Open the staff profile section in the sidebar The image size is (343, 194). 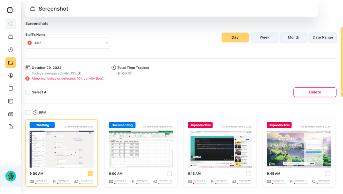[x=10, y=75]
